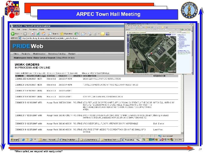Select the Budget tab
Image resolution: width=205 pixels, height=153 pixels.
72,54
